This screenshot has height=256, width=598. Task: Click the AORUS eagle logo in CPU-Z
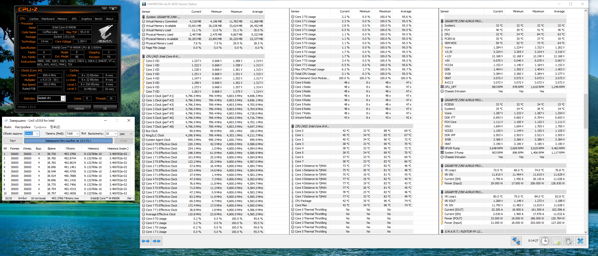[105, 34]
